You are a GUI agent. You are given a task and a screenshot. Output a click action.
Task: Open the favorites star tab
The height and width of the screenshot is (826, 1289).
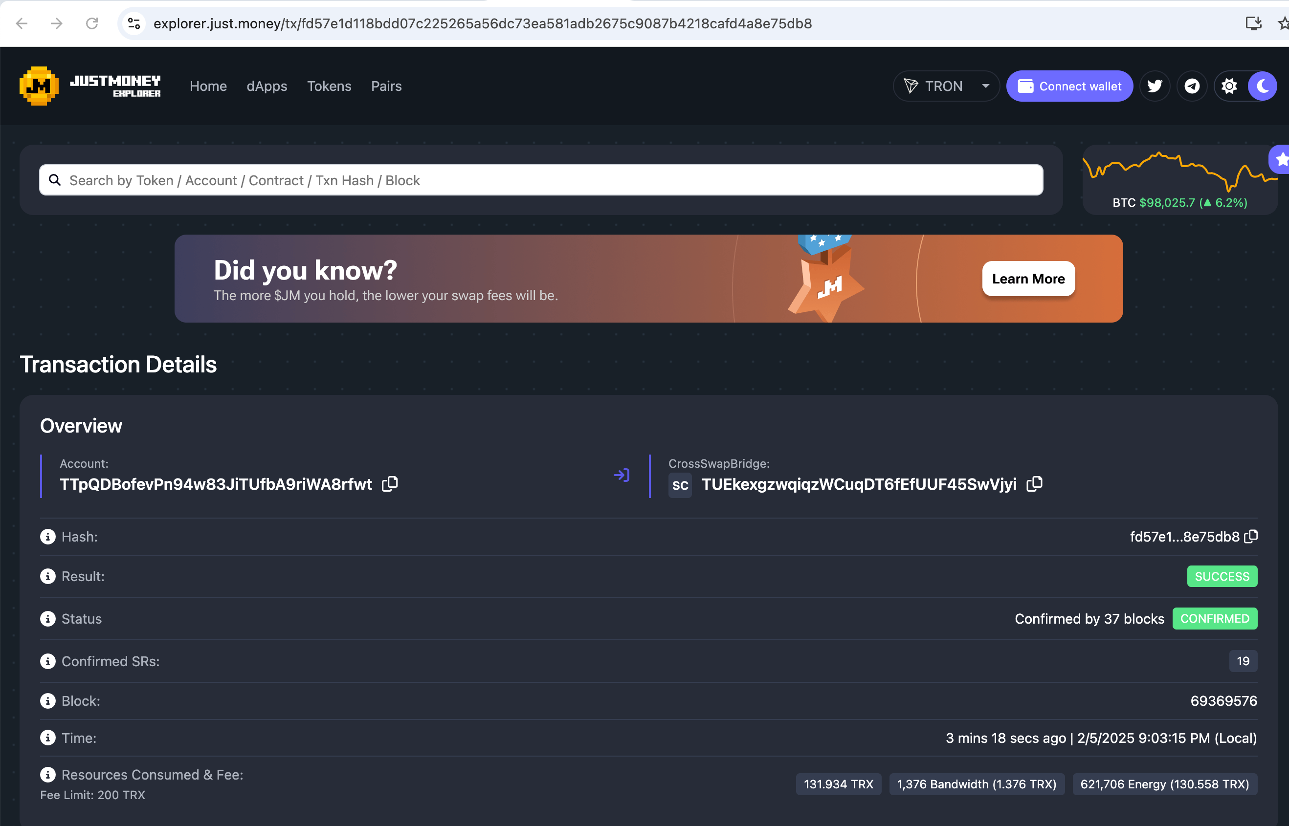pyautogui.click(x=1282, y=159)
